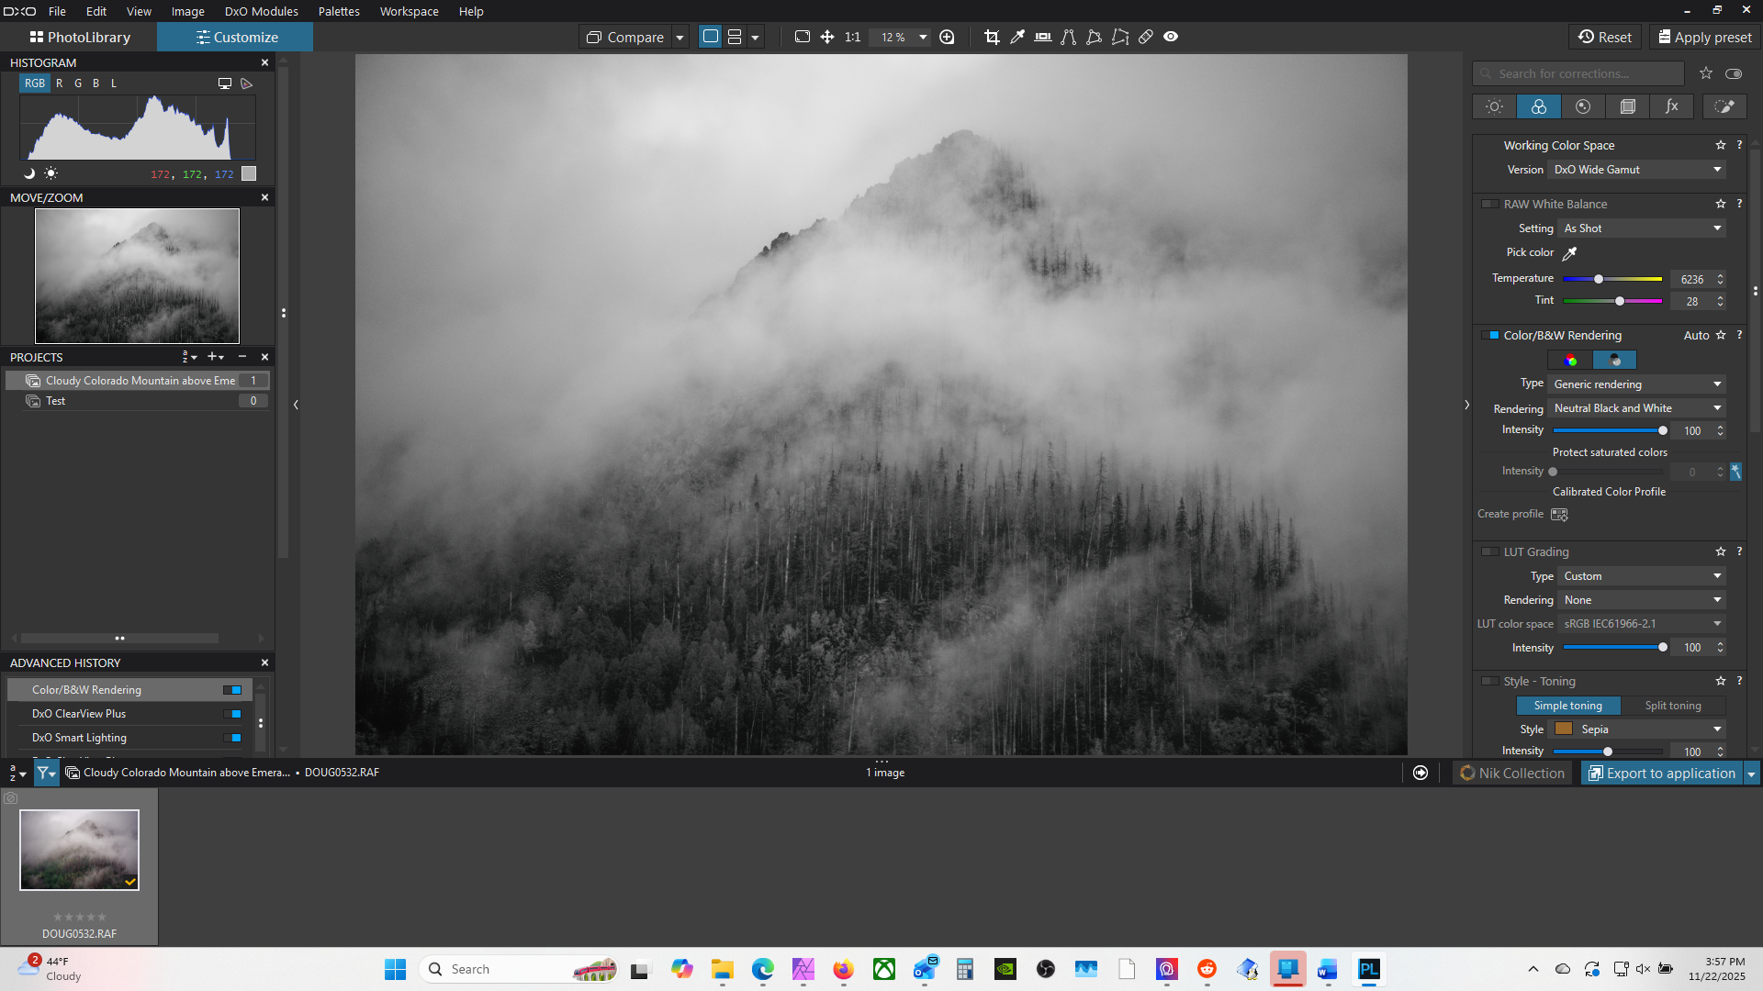Screen dimensions: 1763x991
Task: Enable the LUT Grading toggle
Action: click(1489, 551)
